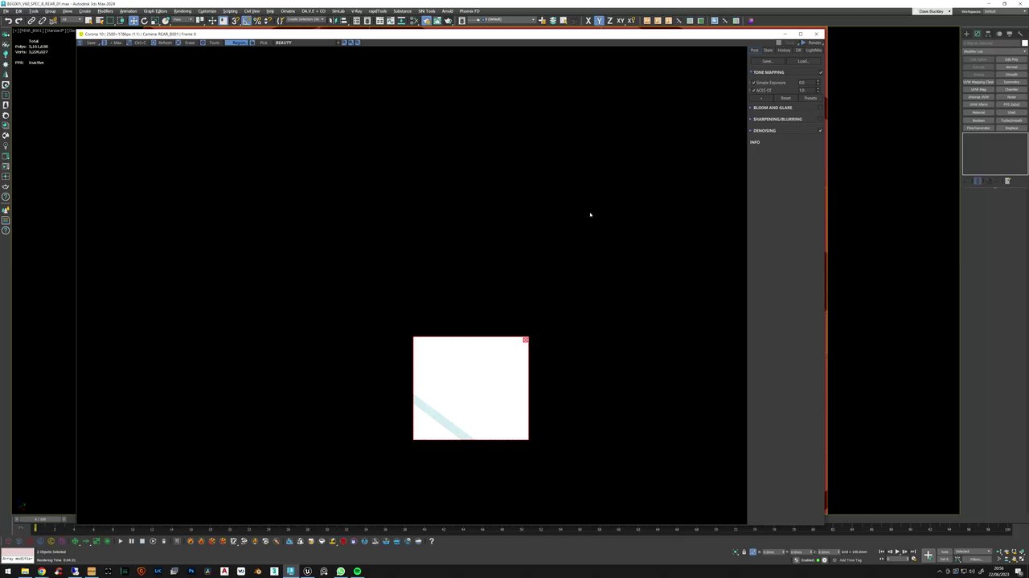This screenshot has height=578, width=1029.
Task: Click the Stop render icon in Corona frame buffer
Action: point(778,43)
